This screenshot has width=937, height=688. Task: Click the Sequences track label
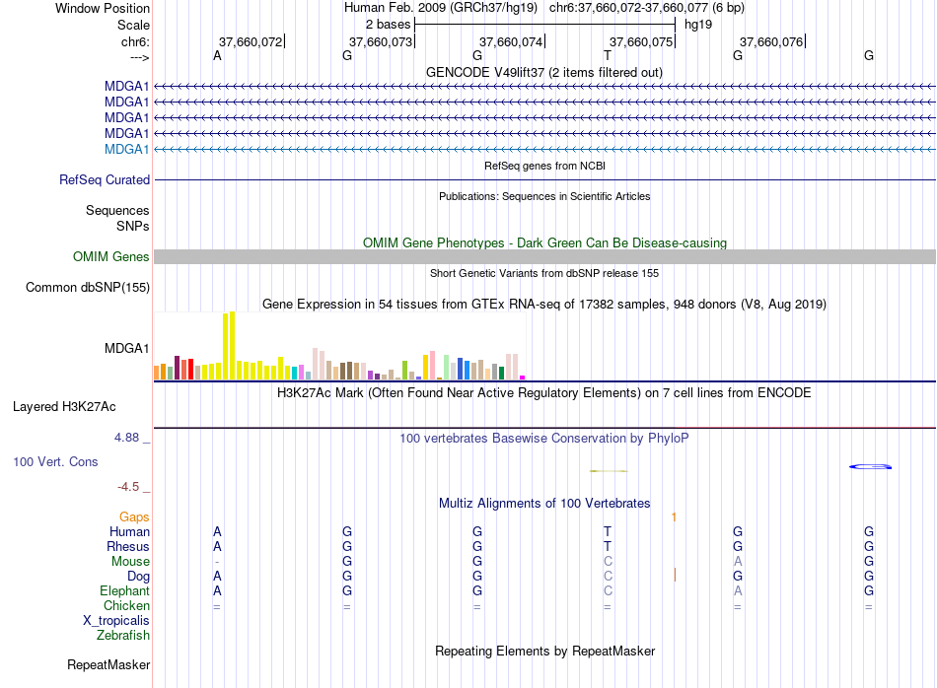click(x=117, y=210)
